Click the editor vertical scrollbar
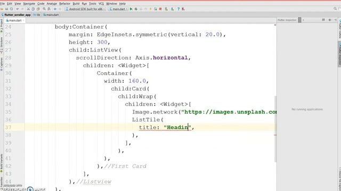The height and width of the screenshot is (191, 341). (275, 129)
